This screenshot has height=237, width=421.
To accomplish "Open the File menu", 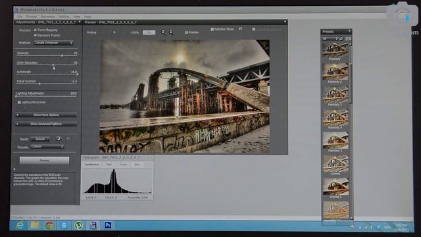I will [20, 16].
